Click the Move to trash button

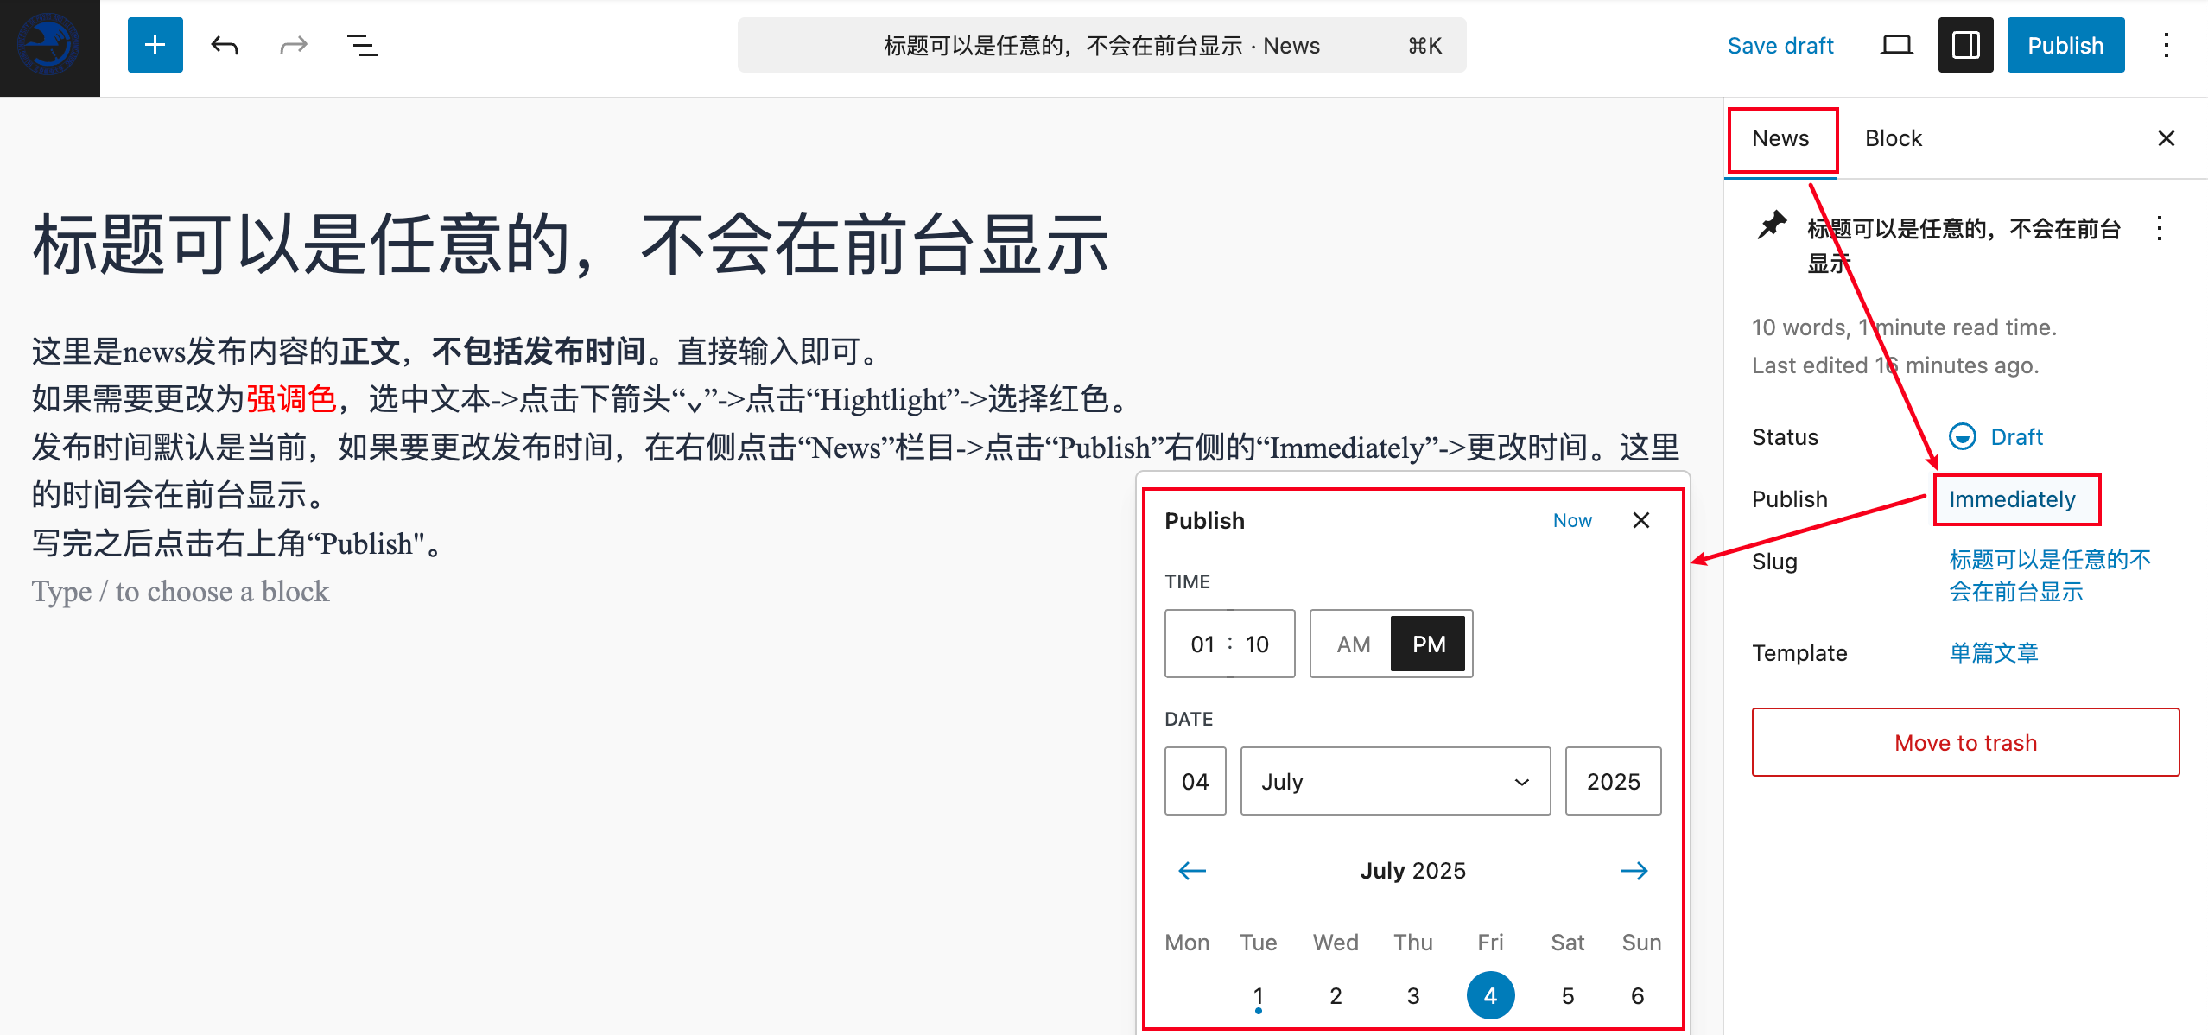pyautogui.click(x=1965, y=743)
